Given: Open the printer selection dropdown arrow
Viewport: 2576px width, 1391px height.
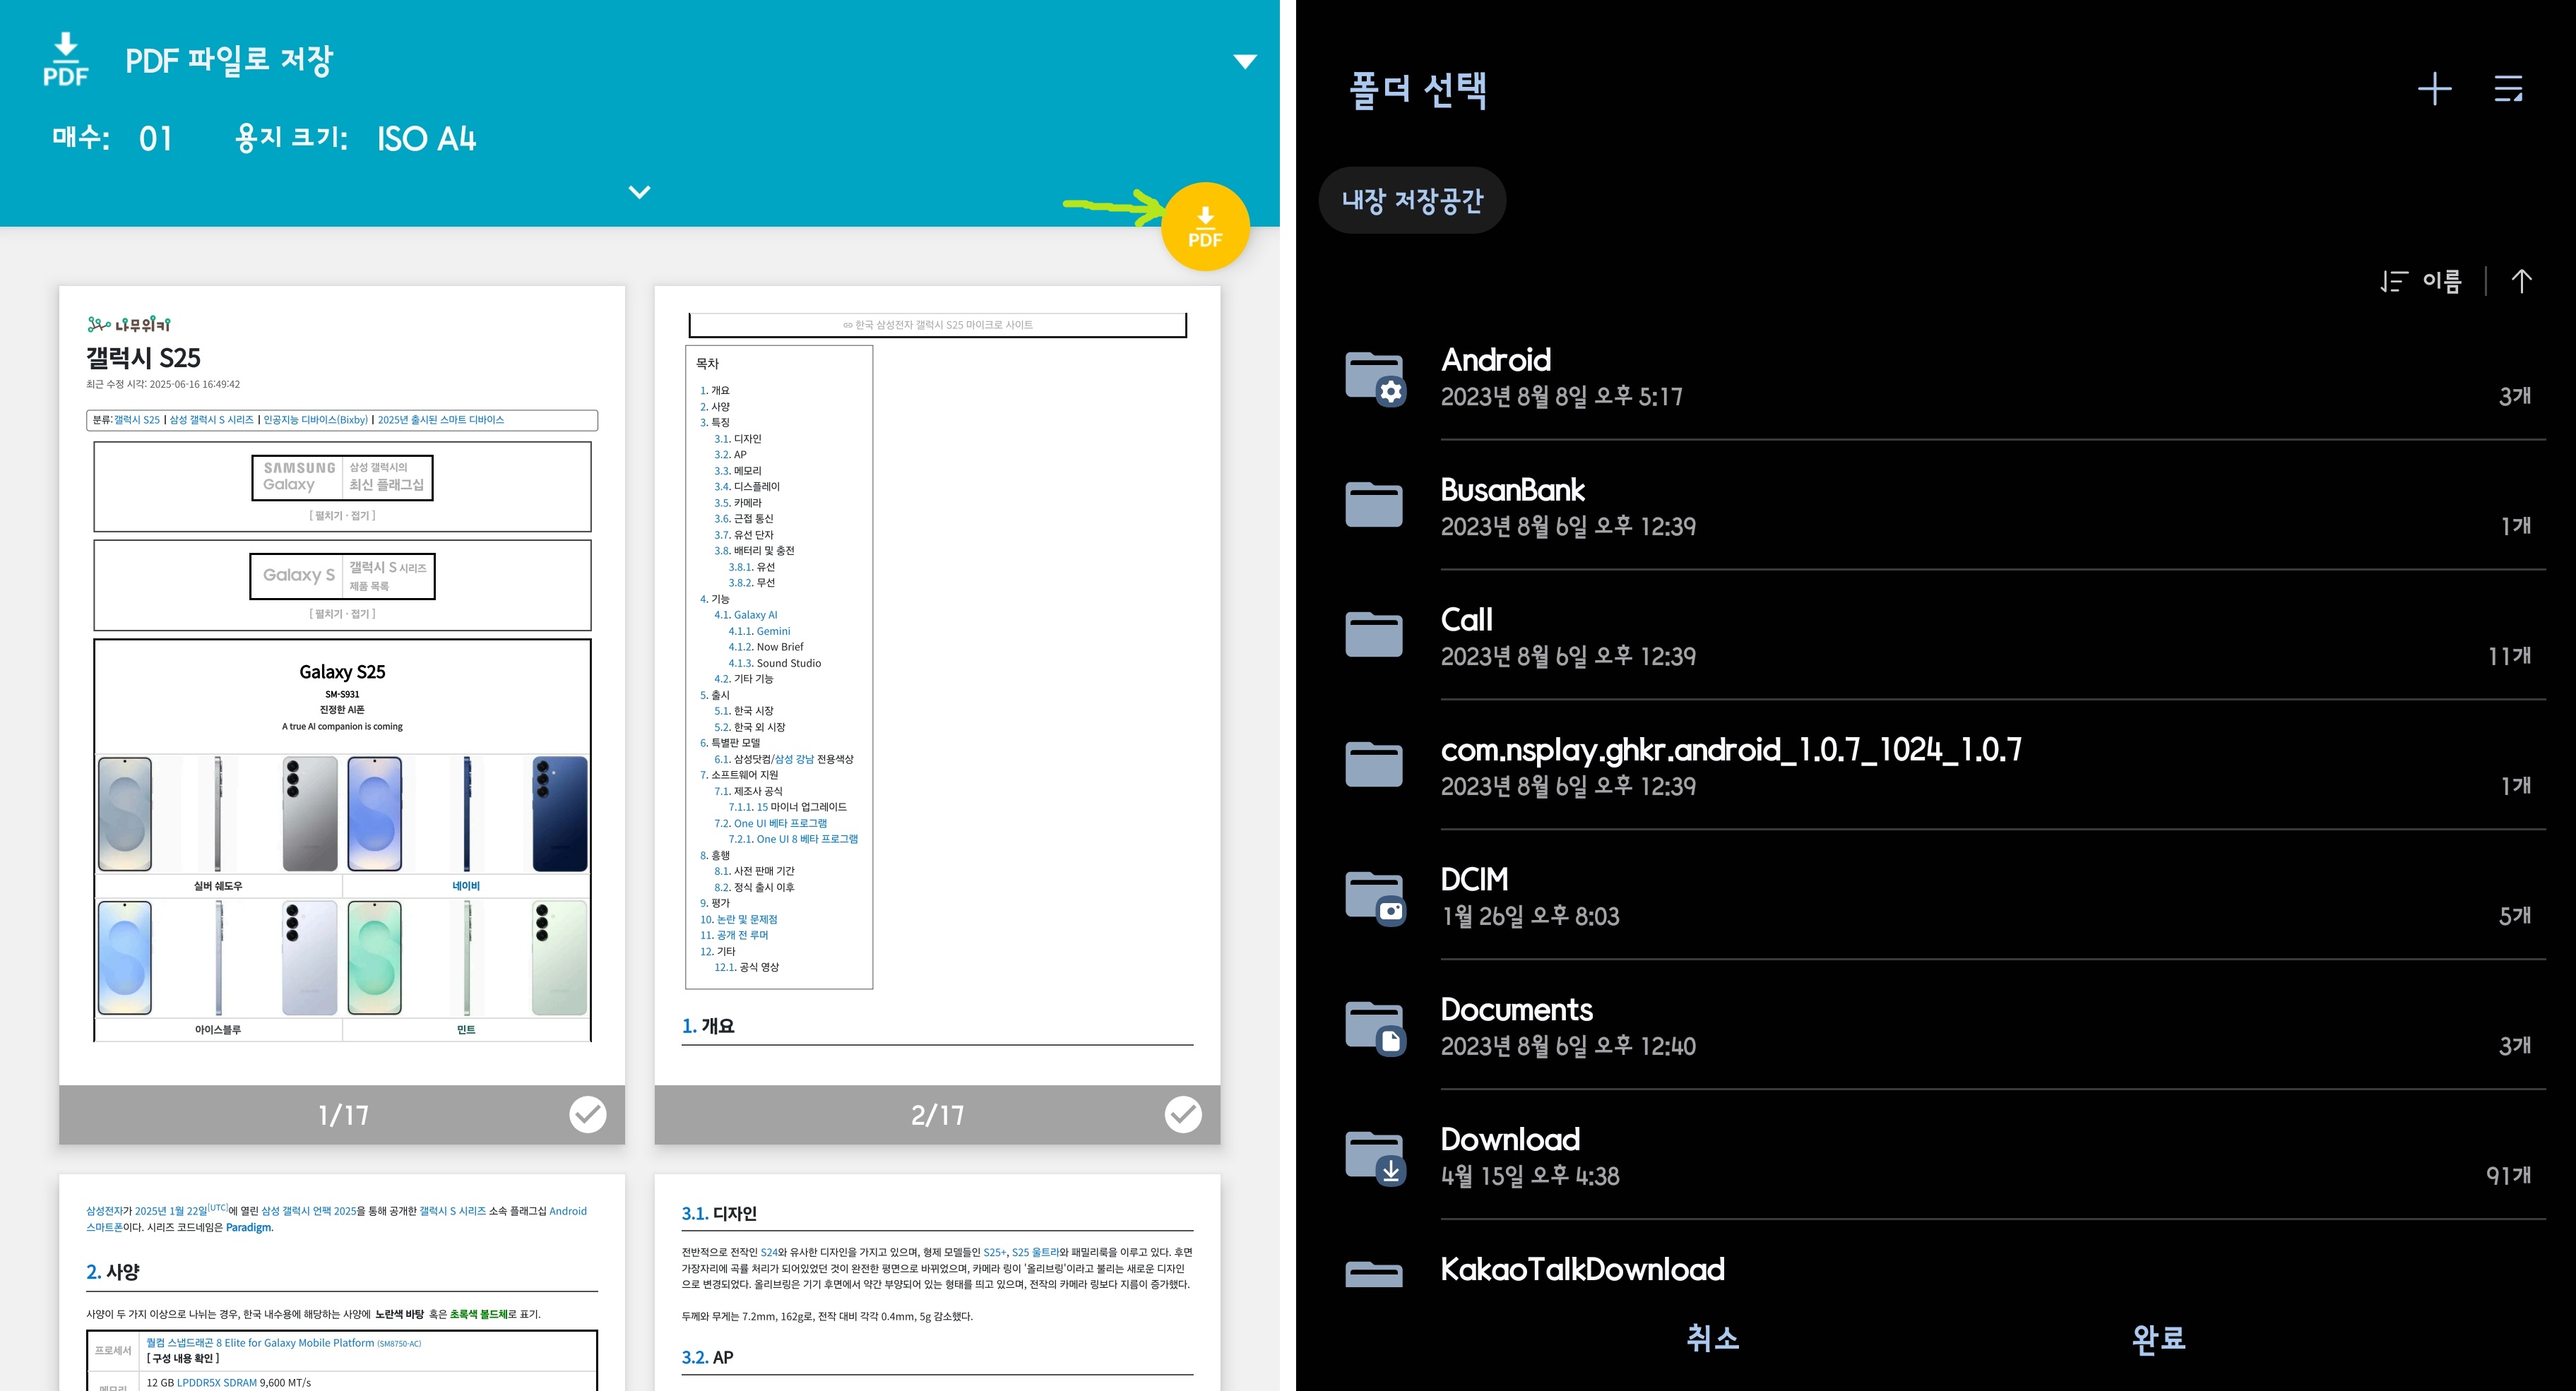Looking at the screenshot, I should 1244,62.
